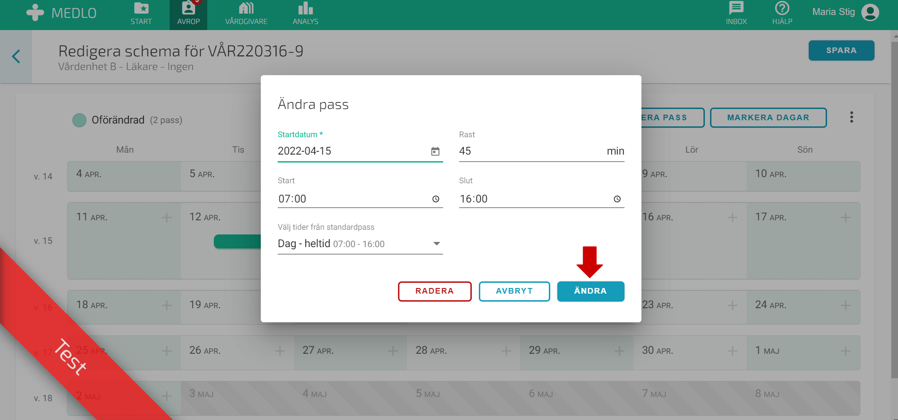Click the RADERA button
The image size is (898, 420).
tap(435, 291)
